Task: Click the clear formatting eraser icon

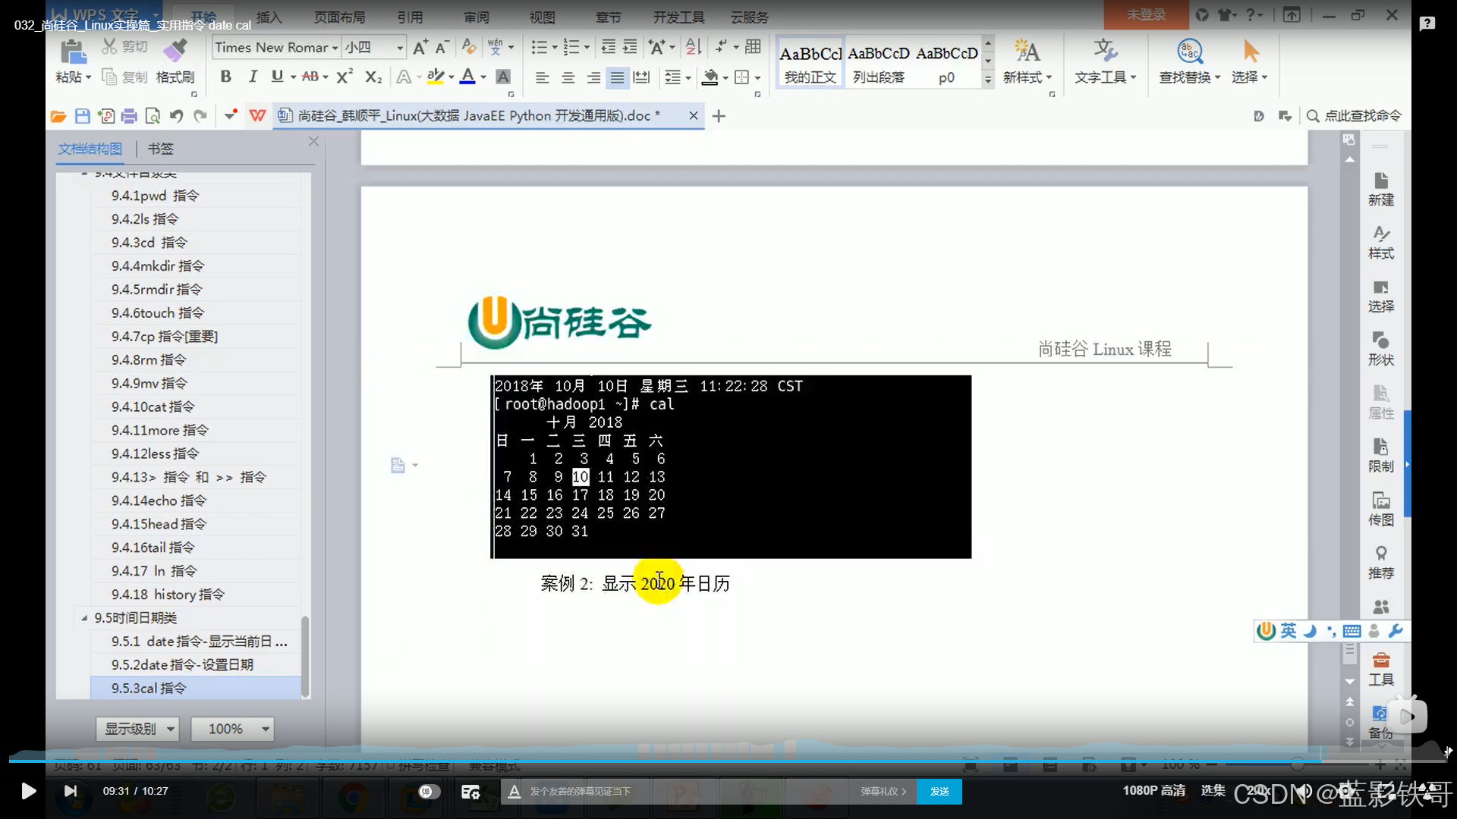Action: pyautogui.click(x=469, y=47)
